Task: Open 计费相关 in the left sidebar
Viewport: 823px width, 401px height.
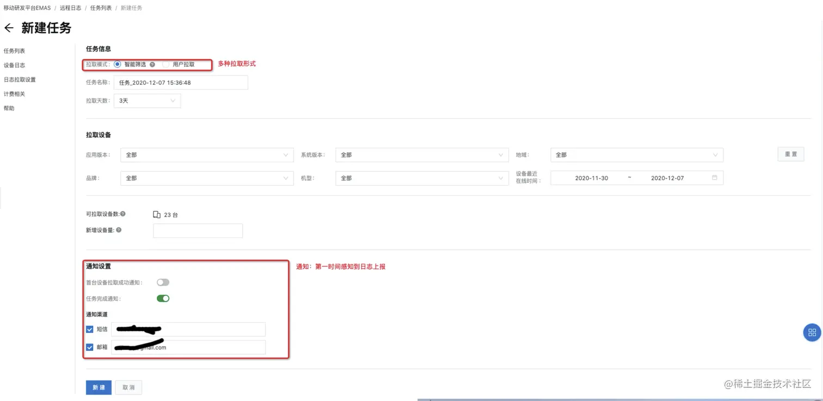Action: (15, 94)
